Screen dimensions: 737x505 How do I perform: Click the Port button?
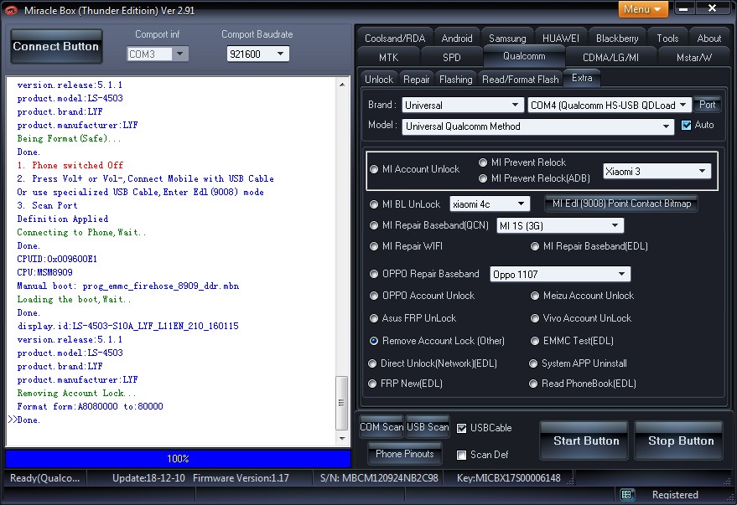707,105
